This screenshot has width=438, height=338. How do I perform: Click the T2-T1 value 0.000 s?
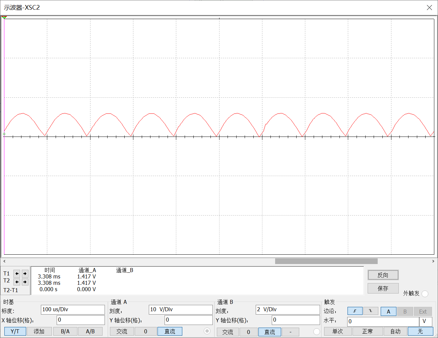pos(48,289)
